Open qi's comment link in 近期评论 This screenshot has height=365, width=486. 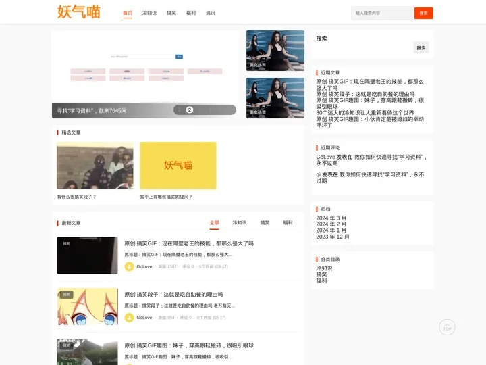370,178
